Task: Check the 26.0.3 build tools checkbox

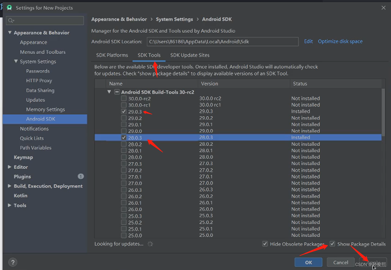Action: (124, 190)
